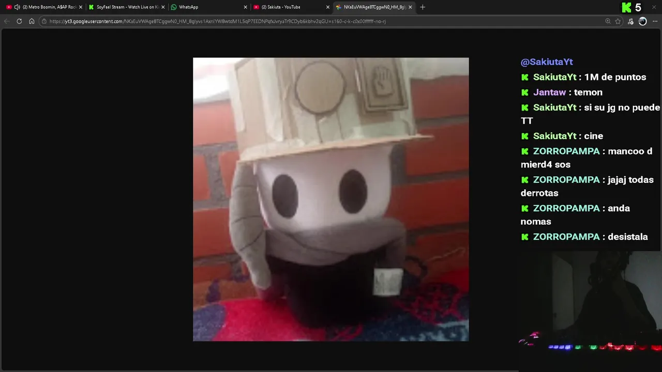Click the 'temon' chat message text

point(589,92)
